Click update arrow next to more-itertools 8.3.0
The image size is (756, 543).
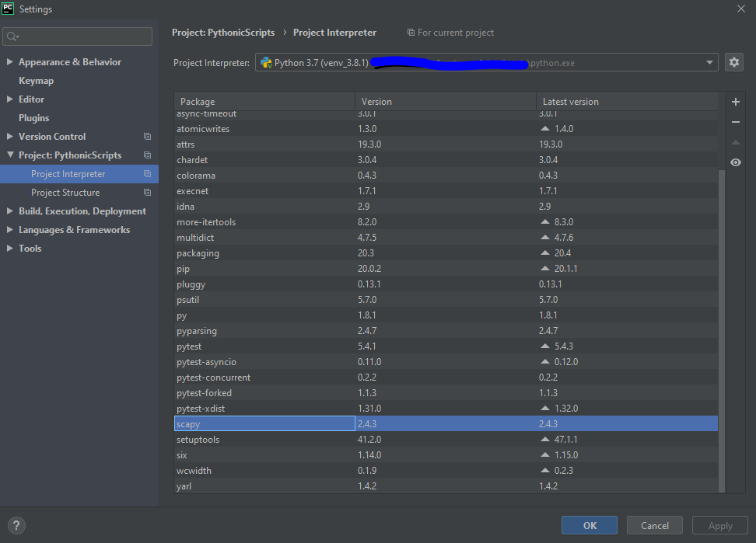click(544, 222)
